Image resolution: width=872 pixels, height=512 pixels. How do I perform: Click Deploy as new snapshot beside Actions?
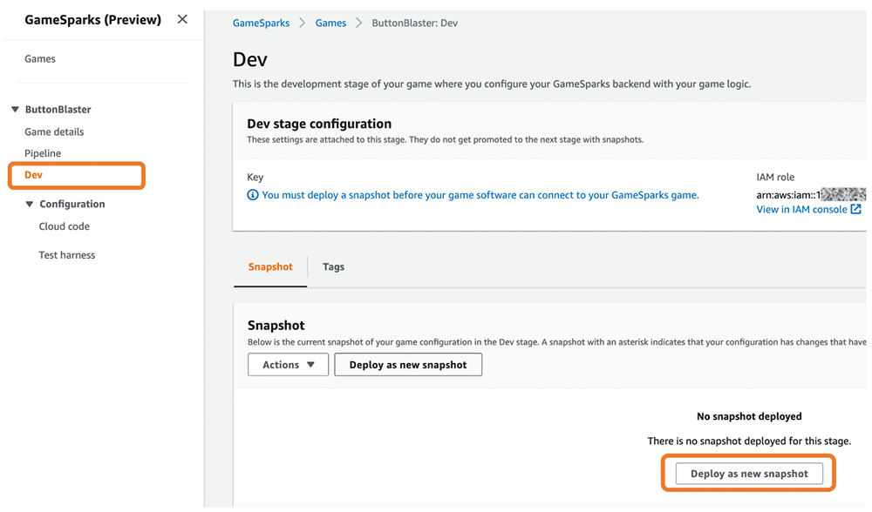tap(408, 365)
